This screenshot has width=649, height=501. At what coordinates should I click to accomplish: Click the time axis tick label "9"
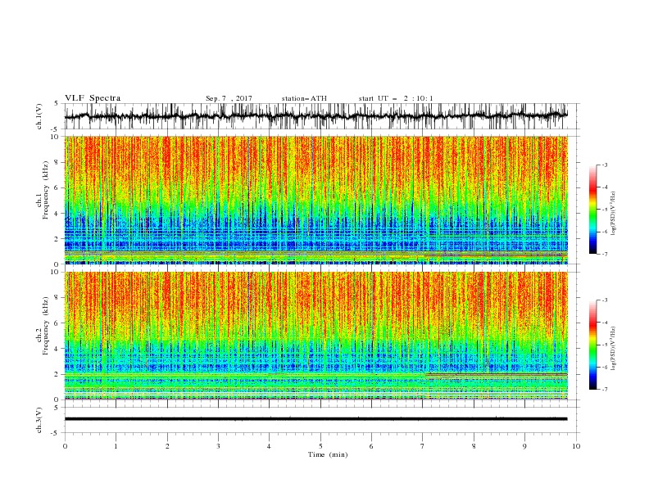524,446
